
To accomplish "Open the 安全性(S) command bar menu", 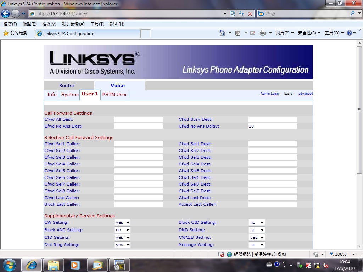I will tap(309, 33).
